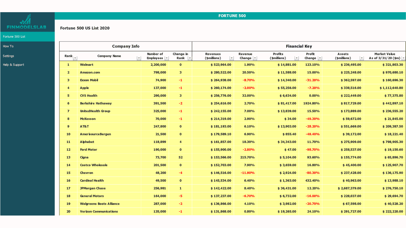Open Help & Support in the sidebar
The width and height of the screenshot is (406, 228).
coord(13,65)
